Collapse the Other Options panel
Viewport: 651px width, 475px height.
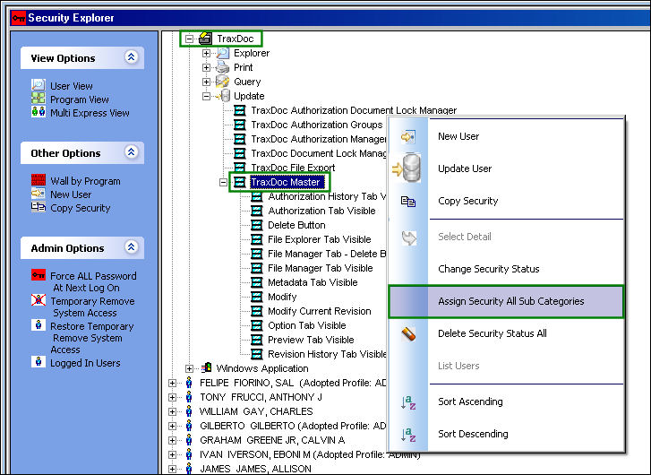(132, 152)
